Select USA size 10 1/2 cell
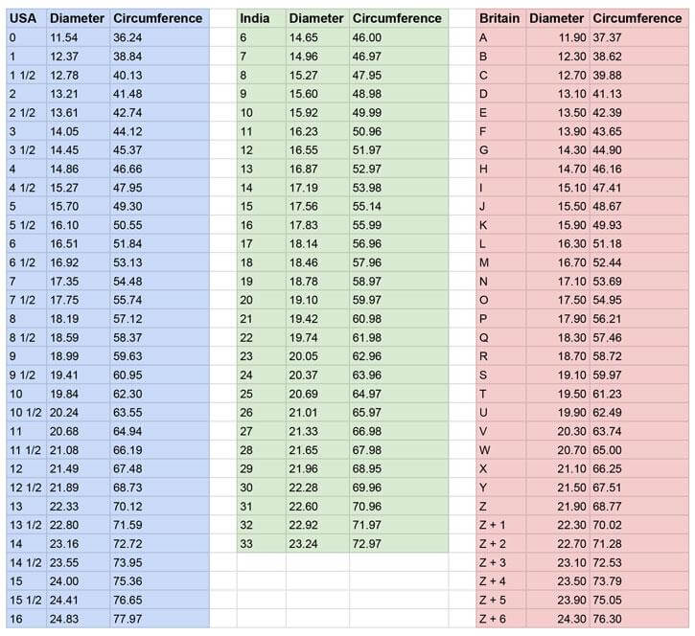Screen dimensions: 695x636 click(27, 412)
